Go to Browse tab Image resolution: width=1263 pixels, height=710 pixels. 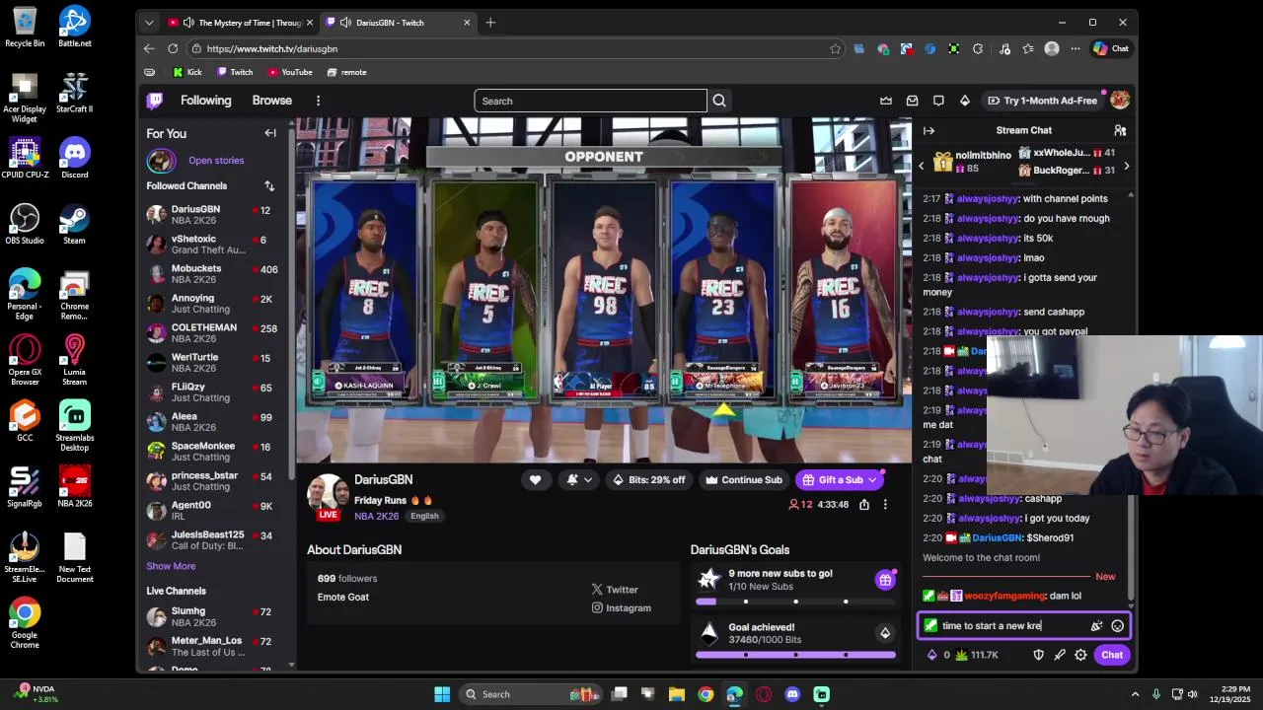click(x=271, y=101)
